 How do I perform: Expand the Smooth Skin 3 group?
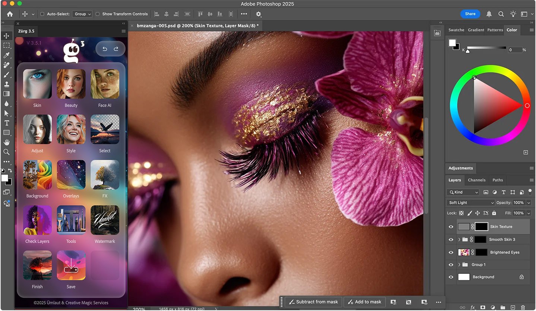tap(459, 239)
